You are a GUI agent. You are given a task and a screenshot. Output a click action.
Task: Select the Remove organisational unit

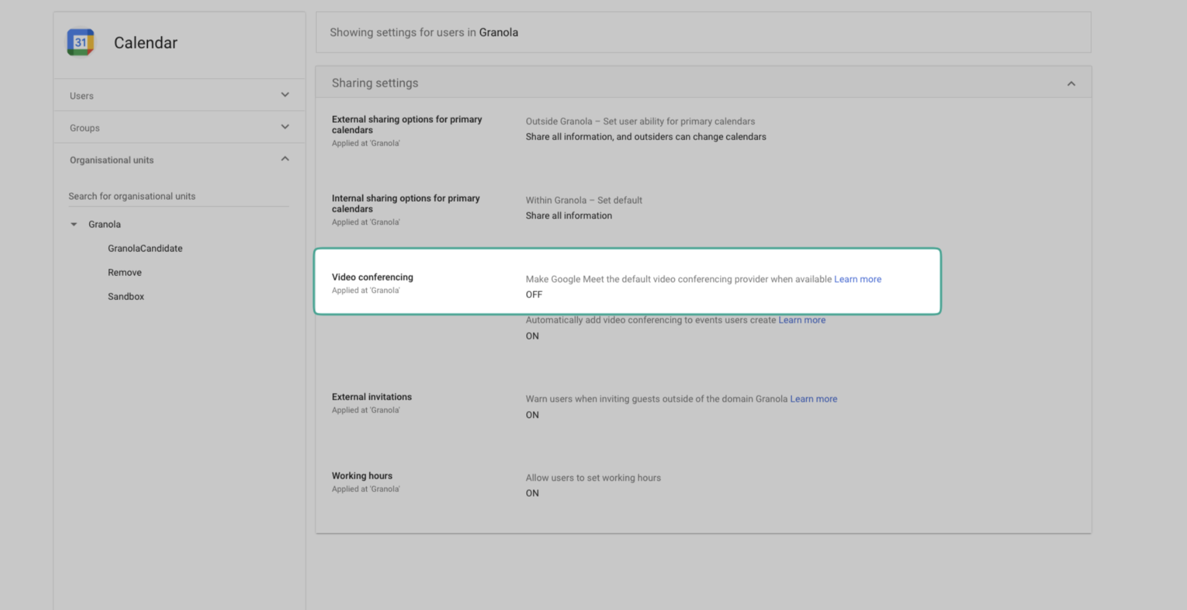[x=124, y=272]
